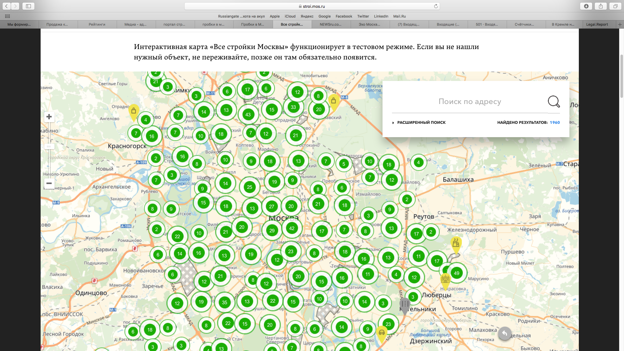Click the map zoom slider handle
Image resolution: width=624 pixels, height=351 pixels.
click(49, 147)
